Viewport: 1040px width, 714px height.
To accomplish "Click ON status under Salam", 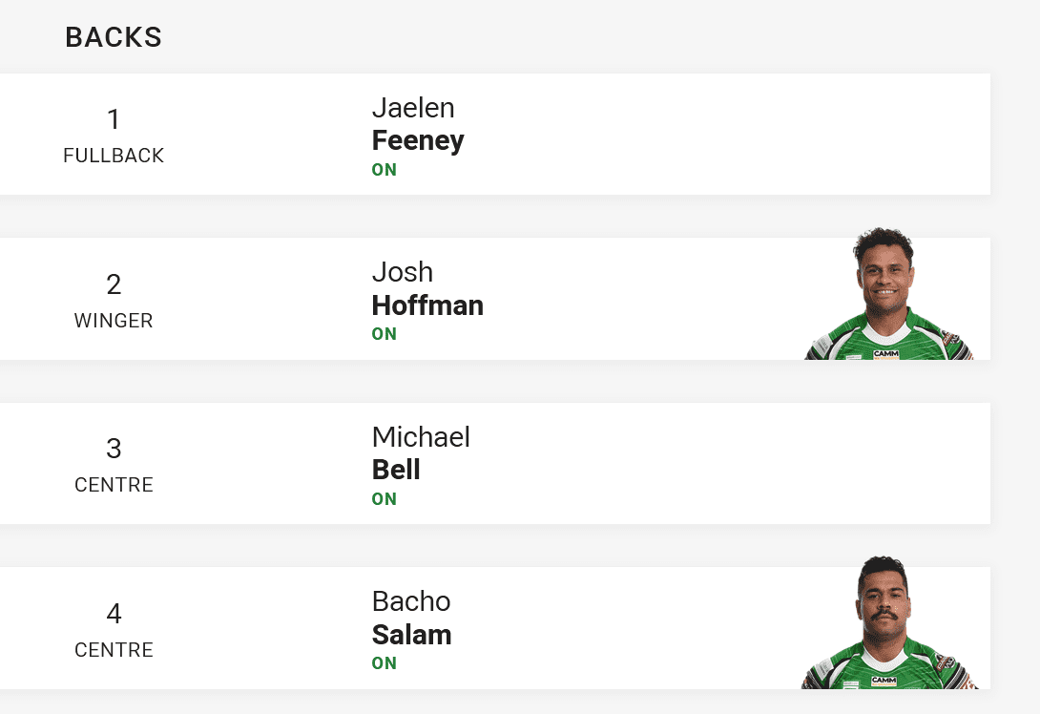I will pyautogui.click(x=384, y=662).
